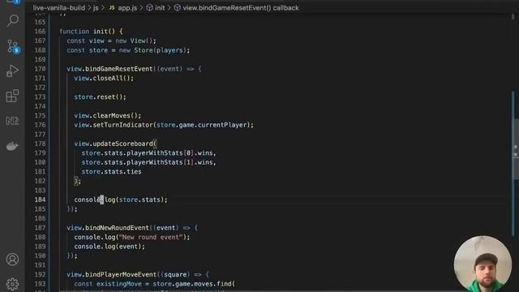
Task: Click 'view.closeAll();' statement
Action: (x=104, y=79)
